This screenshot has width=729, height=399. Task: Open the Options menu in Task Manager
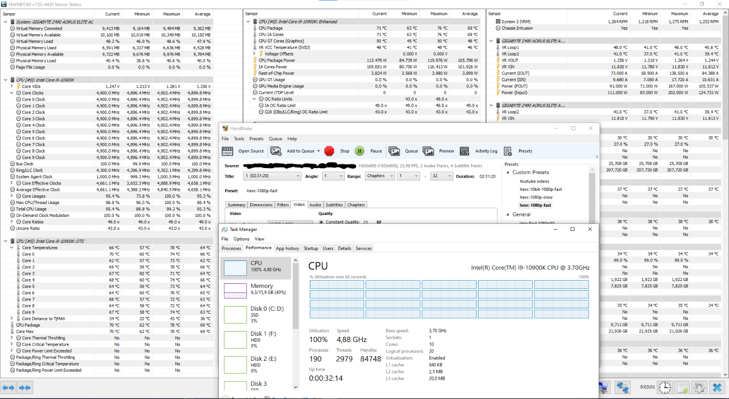pos(241,239)
